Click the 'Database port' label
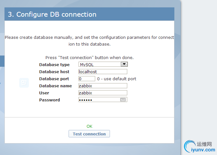 pyautogui.click(x=54, y=79)
